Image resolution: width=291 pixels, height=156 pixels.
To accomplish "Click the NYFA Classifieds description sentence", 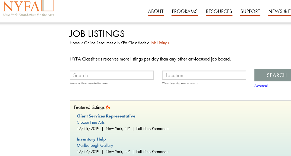I will click(x=150, y=59).
